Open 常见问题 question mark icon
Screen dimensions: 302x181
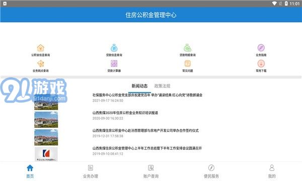tap(187, 64)
